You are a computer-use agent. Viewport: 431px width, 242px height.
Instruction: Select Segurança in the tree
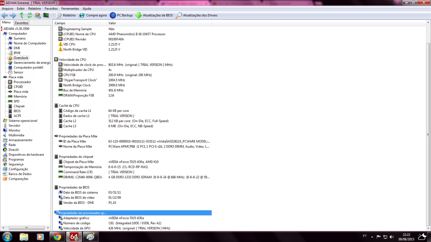tap(16, 164)
